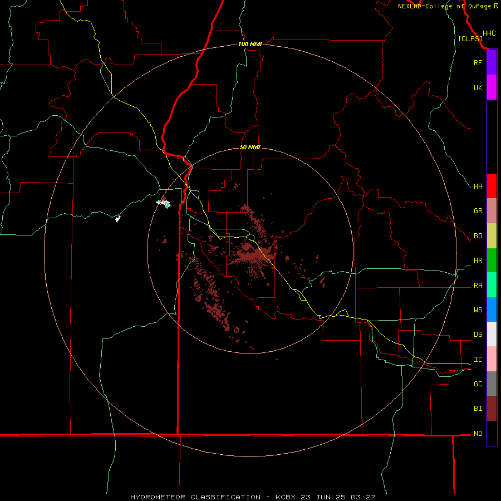
Task: Click the DS legend label
Action: [x=478, y=335]
